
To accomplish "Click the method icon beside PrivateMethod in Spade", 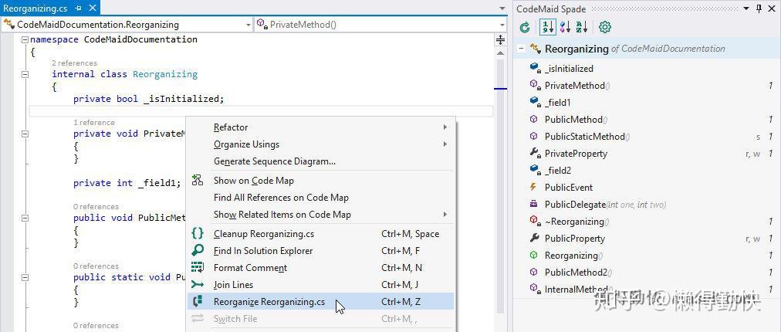I will pos(536,85).
